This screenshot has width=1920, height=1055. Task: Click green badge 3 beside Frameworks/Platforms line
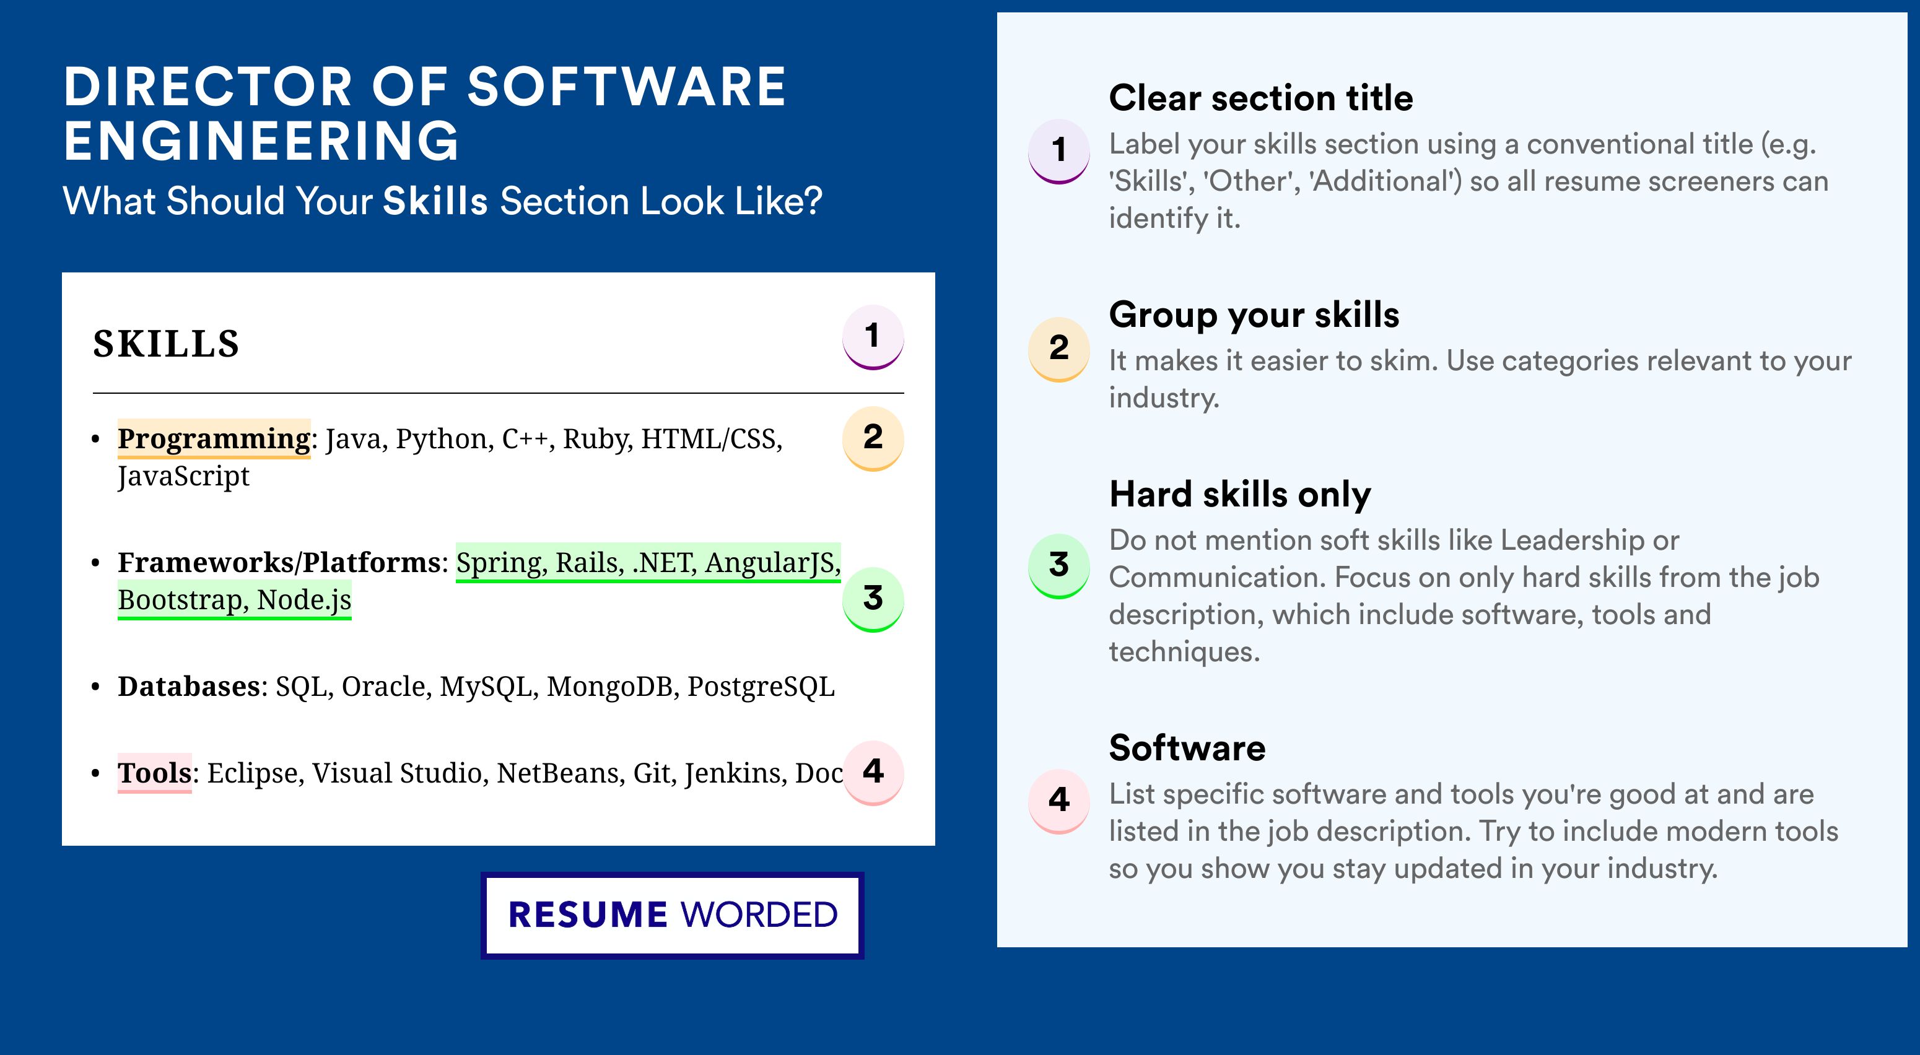(873, 599)
